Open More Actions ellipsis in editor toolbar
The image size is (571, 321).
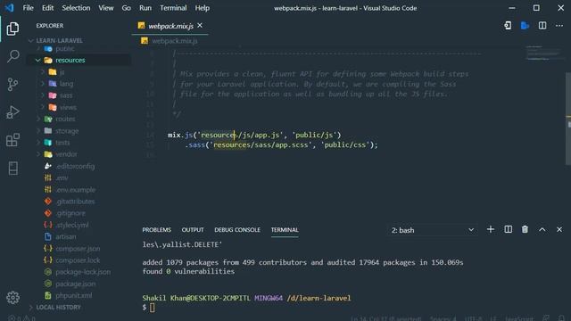(559, 26)
